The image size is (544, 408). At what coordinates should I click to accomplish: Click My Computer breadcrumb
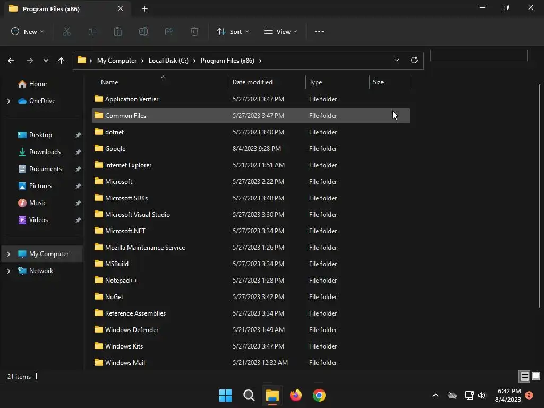(x=117, y=61)
